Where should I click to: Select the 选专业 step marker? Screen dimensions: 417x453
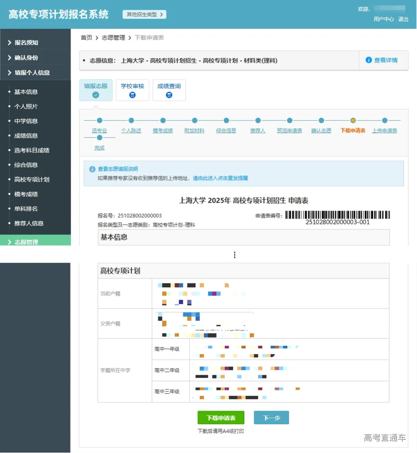(x=99, y=131)
